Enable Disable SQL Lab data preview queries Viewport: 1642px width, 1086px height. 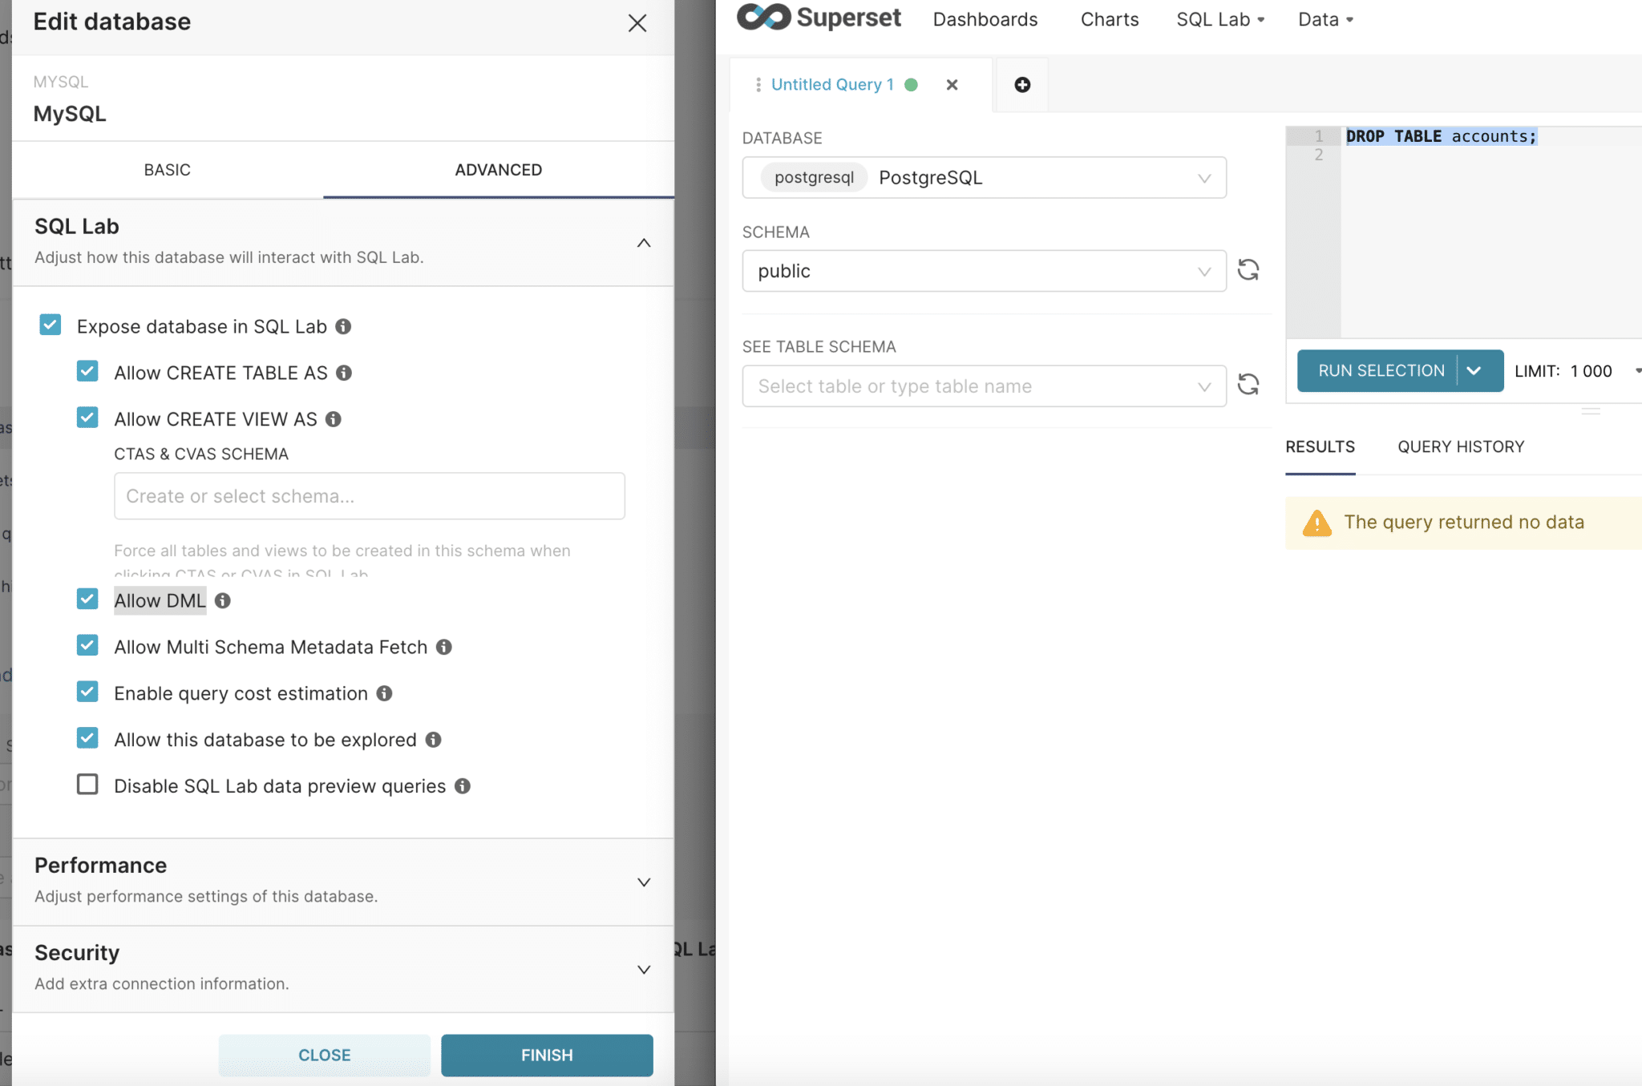(x=87, y=785)
